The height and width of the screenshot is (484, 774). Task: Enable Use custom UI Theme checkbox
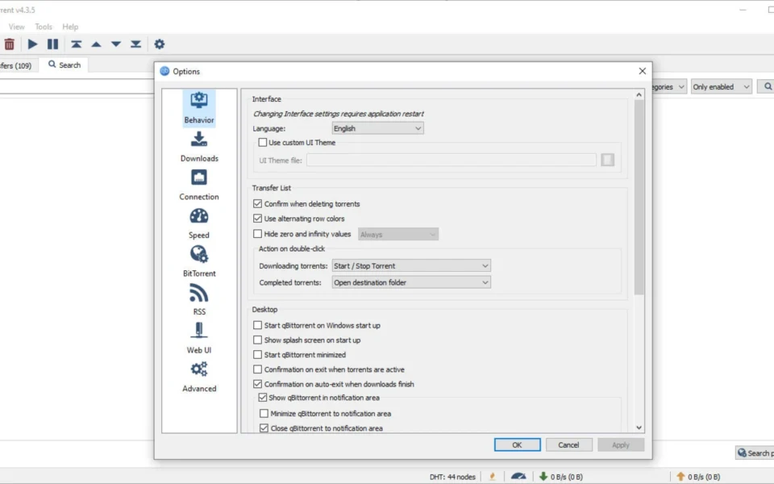tap(263, 142)
